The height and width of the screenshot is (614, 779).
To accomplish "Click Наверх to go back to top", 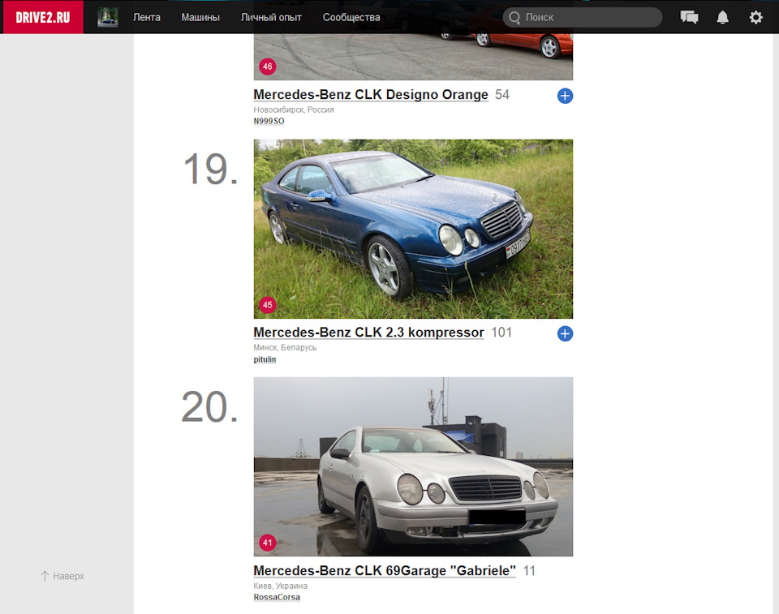I will tap(62, 576).
